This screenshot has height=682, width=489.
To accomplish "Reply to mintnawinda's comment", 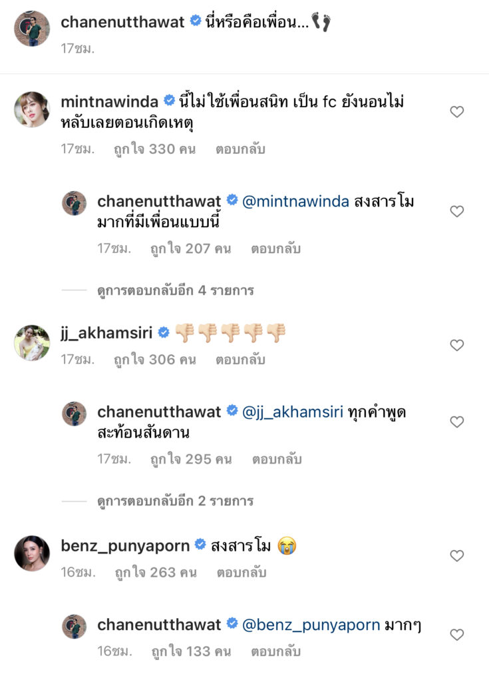I will tap(240, 149).
